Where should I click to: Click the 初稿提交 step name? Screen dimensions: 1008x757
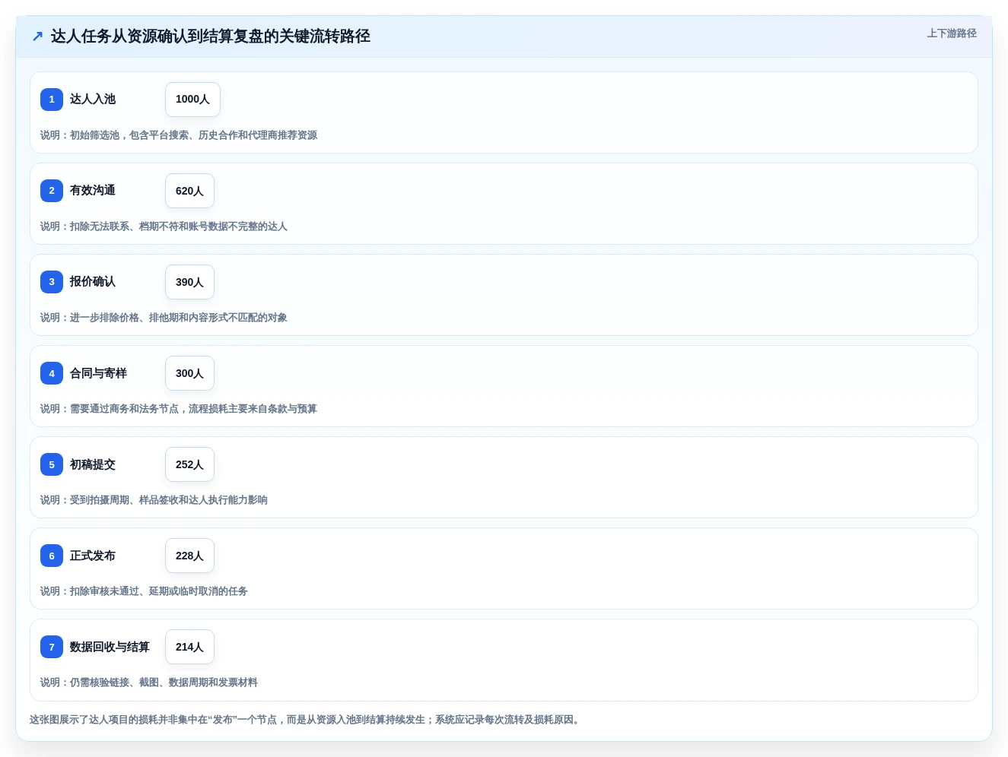tap(93, 464)
